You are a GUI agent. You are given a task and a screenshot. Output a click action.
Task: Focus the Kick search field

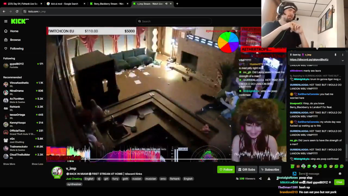[174, 21]
